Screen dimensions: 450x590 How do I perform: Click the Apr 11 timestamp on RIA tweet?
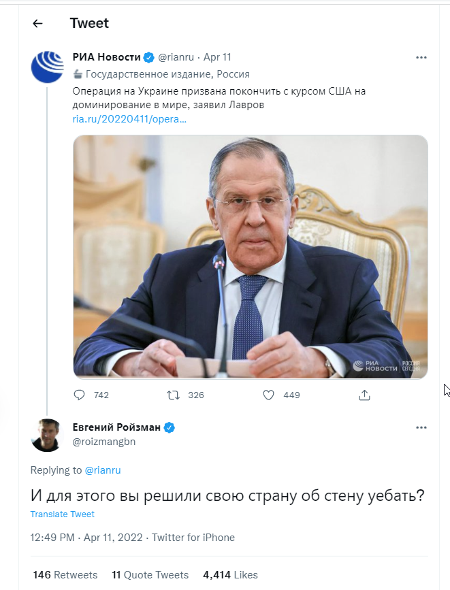click(x=217, y=58)
